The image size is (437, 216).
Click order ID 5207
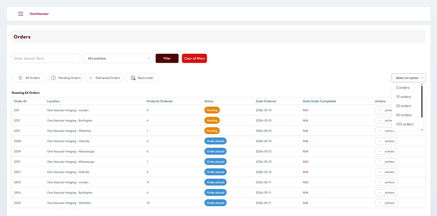click(17, 172)
